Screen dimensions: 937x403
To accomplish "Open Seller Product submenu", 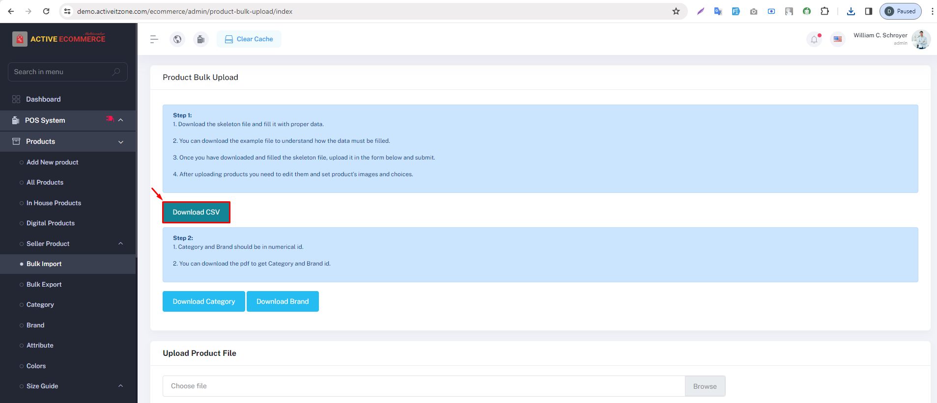I will pos(48,243).
